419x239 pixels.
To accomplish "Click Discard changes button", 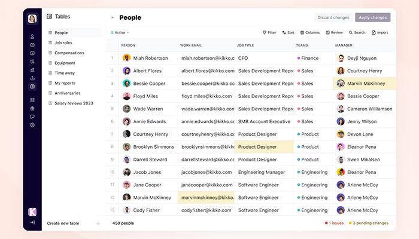I will click(332, 17).
